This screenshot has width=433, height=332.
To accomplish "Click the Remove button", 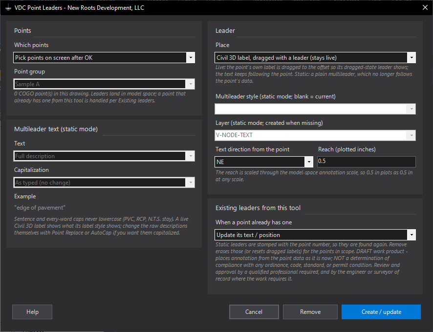I will point(310,312).
